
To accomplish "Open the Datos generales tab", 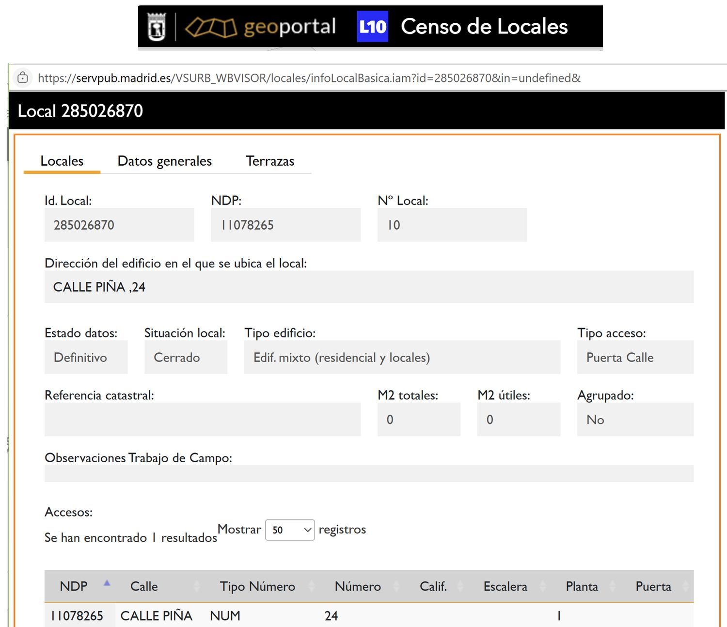I will pyautogui.click(x=165, y=161).
